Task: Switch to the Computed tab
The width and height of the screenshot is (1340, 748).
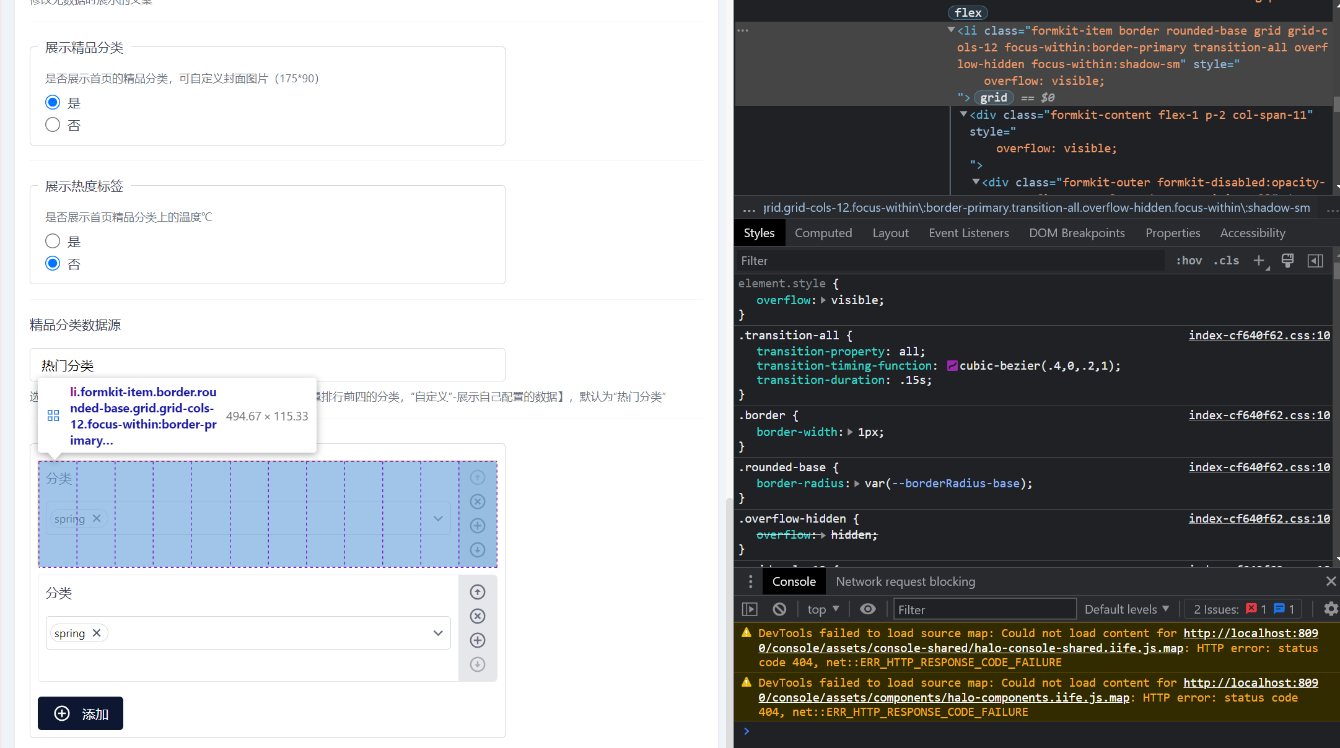Action: (x=823, y=233)
